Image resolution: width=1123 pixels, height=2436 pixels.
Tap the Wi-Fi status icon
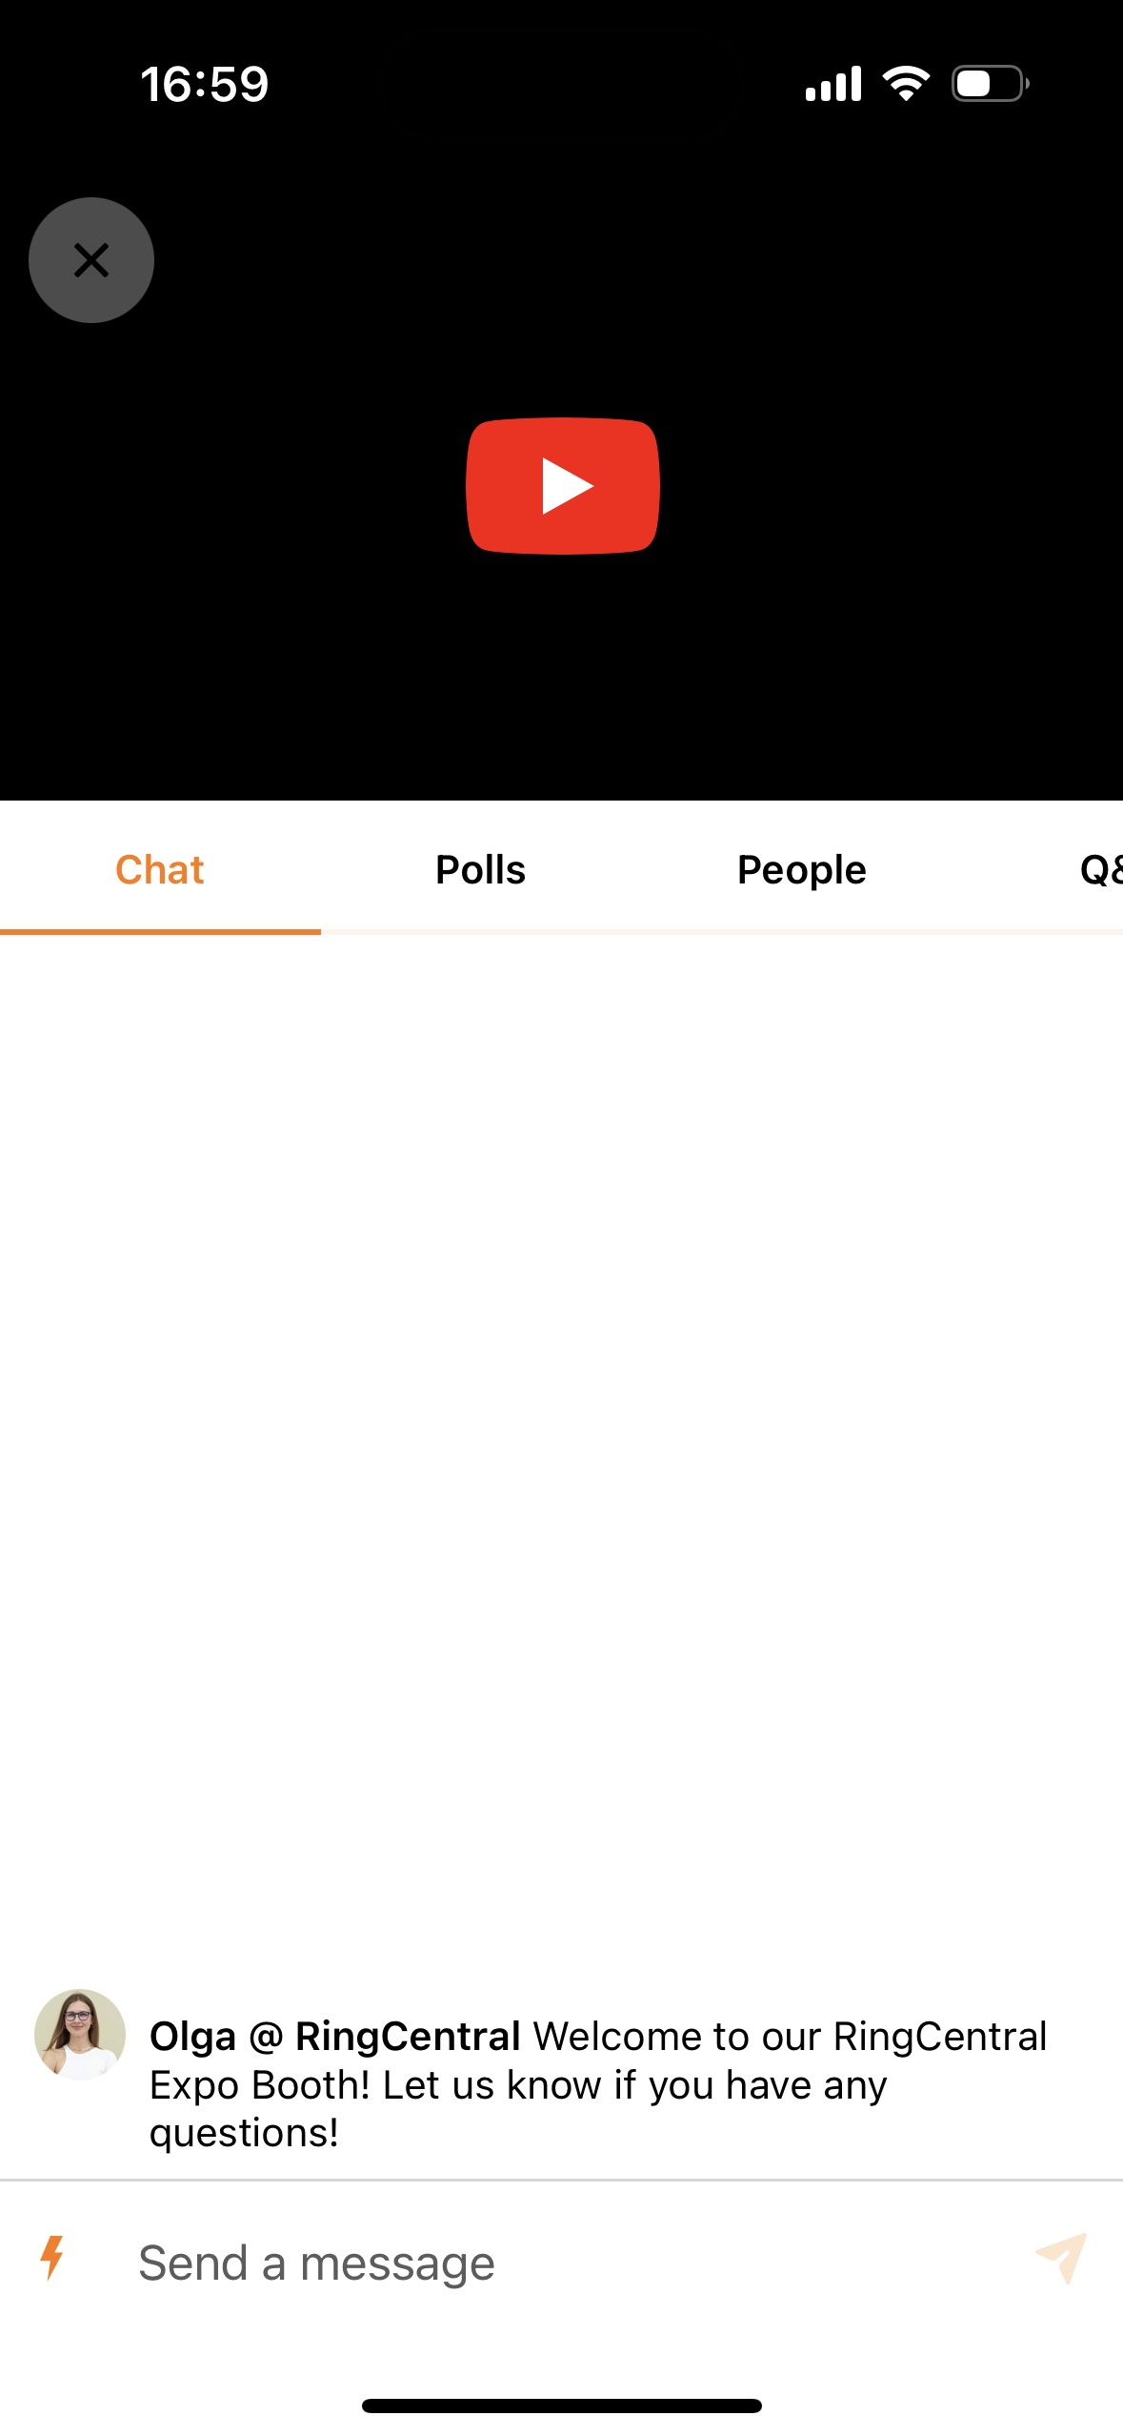[906, 84]
